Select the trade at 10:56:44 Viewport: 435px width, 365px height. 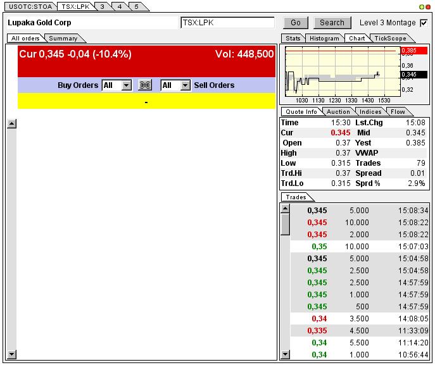pyautogui.click(x=360, y=355)
